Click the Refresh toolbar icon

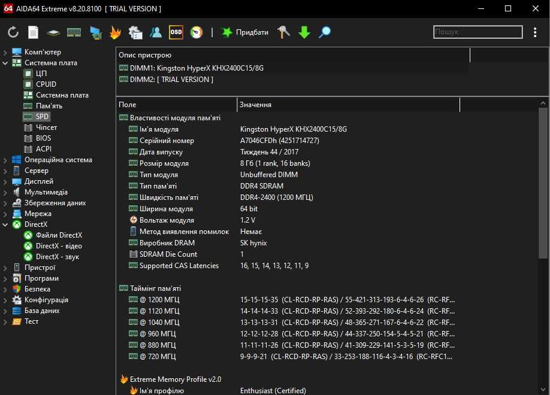click(13, 32)
